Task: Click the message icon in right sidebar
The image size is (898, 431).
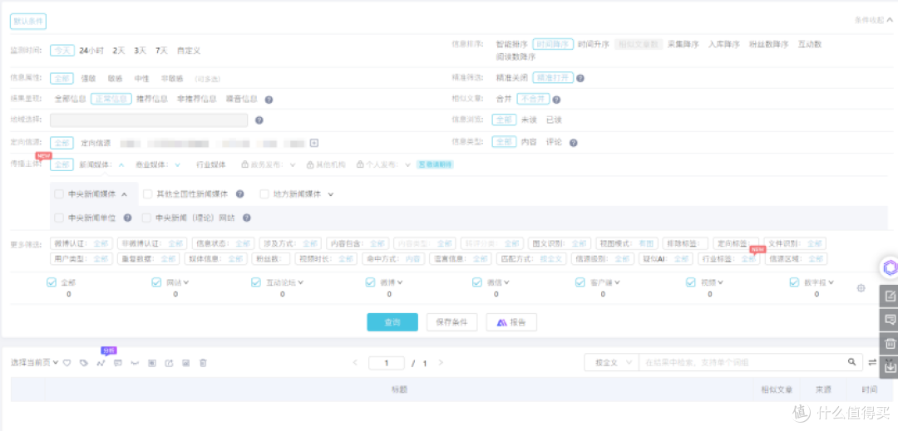Action: click(890, 319)
